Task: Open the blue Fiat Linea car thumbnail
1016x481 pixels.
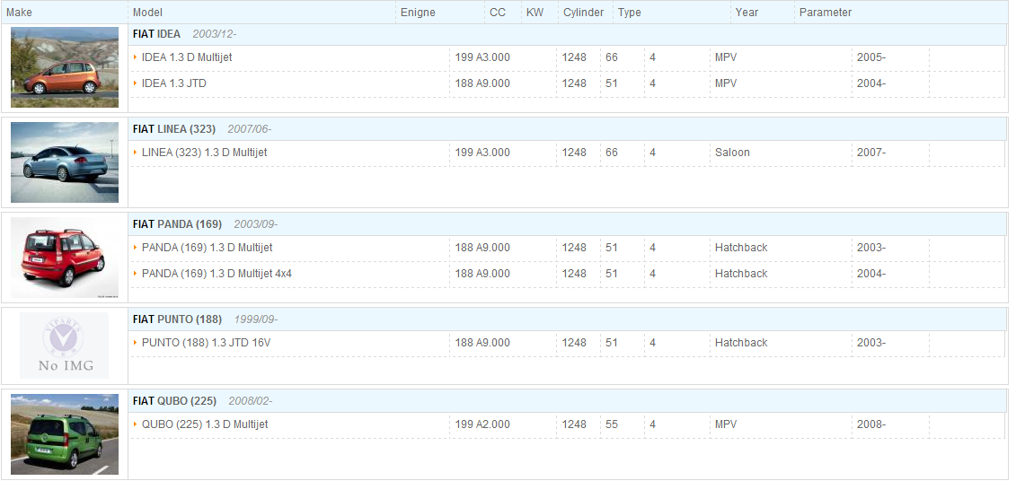Action: click(65, 162)
